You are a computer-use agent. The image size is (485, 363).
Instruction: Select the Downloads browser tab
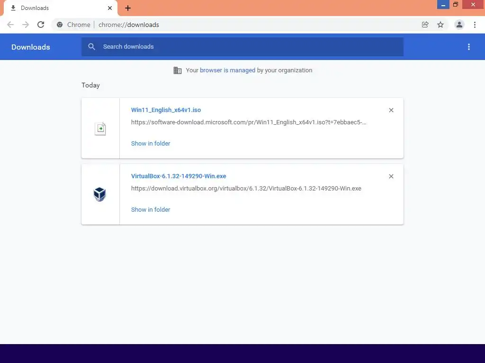pos(60,8)
